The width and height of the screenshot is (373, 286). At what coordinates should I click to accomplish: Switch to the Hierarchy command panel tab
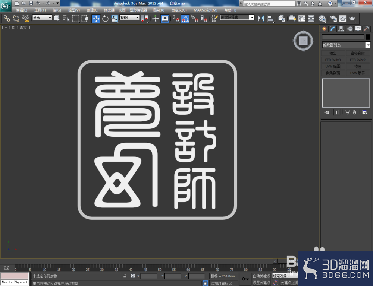341,29
